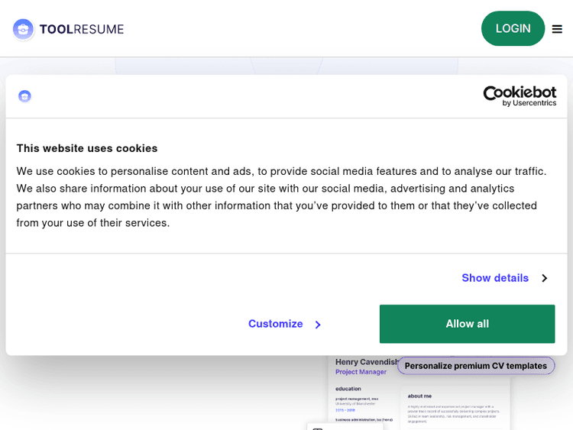Accept cookies with Allow all button
This screenshot has height=430, width=573.
tap(467, 324)
